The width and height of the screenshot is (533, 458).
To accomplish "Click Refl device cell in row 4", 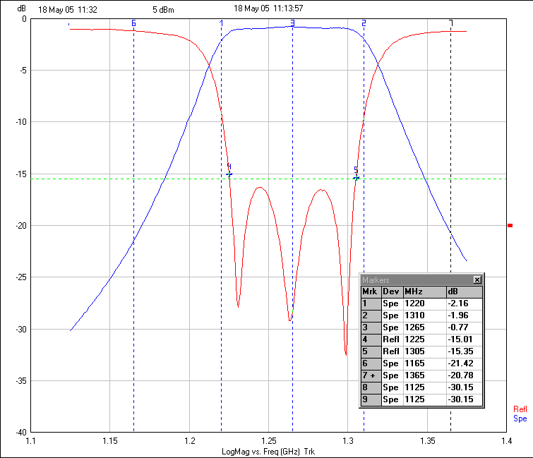I will click(393, 339).
